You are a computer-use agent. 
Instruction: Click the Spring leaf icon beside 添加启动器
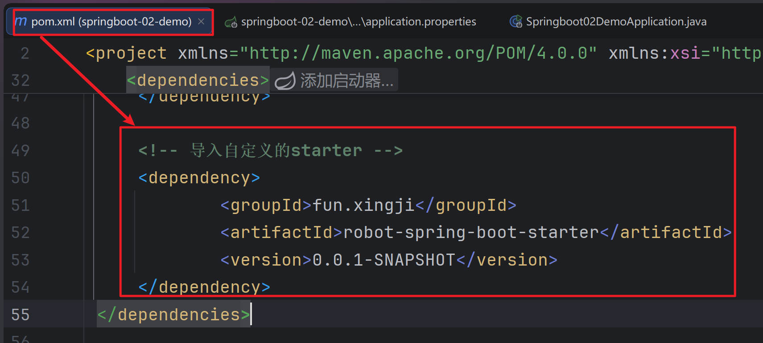coord(285,81)
